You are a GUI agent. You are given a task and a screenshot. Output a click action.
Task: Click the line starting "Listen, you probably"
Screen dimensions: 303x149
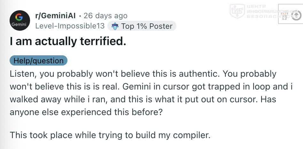coord(143,74)
